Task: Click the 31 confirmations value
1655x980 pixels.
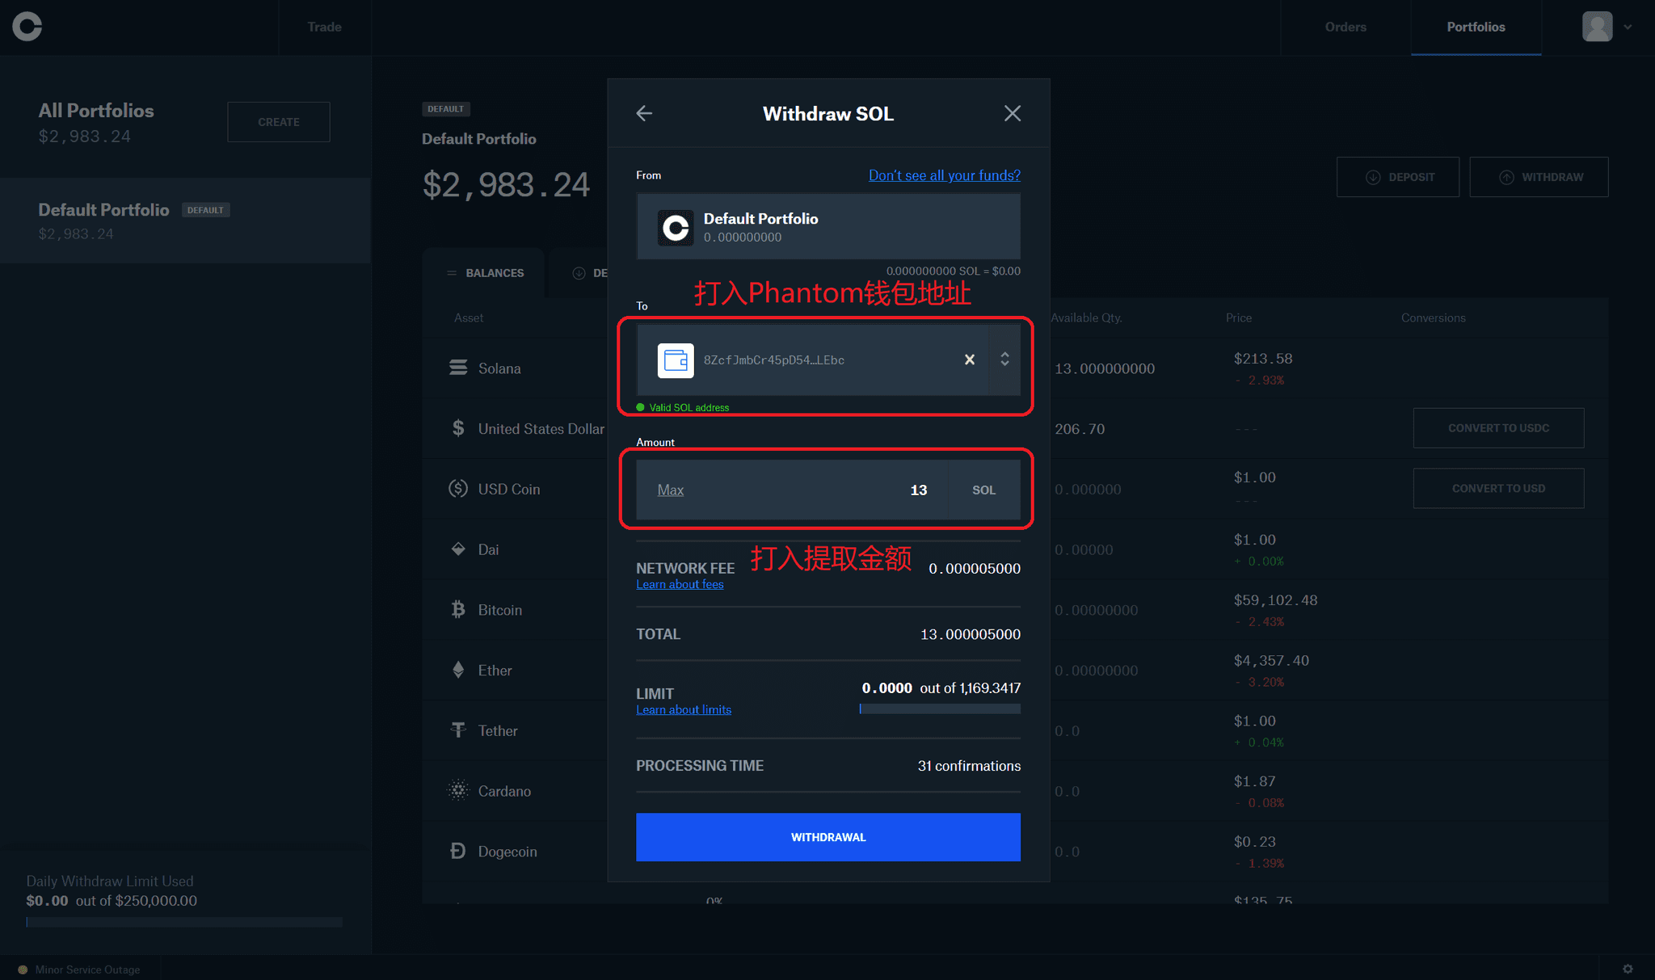Action: (x=969, y=765)
